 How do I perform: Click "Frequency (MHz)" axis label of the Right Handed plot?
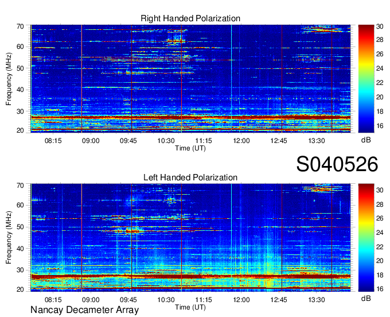pyautogui.click(x=9, y=79)
